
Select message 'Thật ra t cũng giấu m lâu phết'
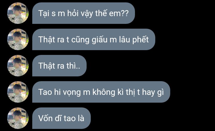(94, 39)
